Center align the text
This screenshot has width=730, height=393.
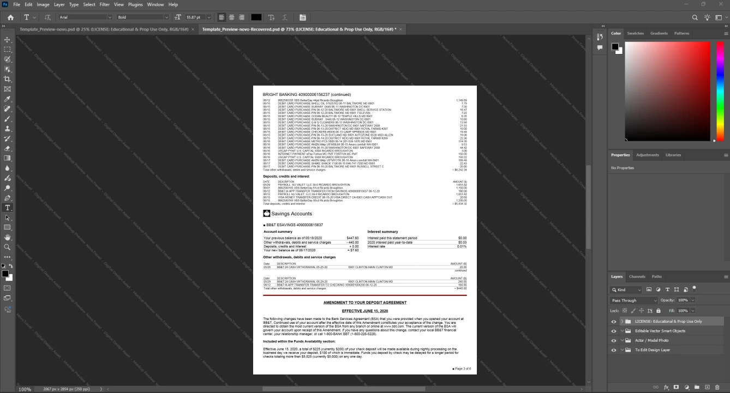pos(231,17)
